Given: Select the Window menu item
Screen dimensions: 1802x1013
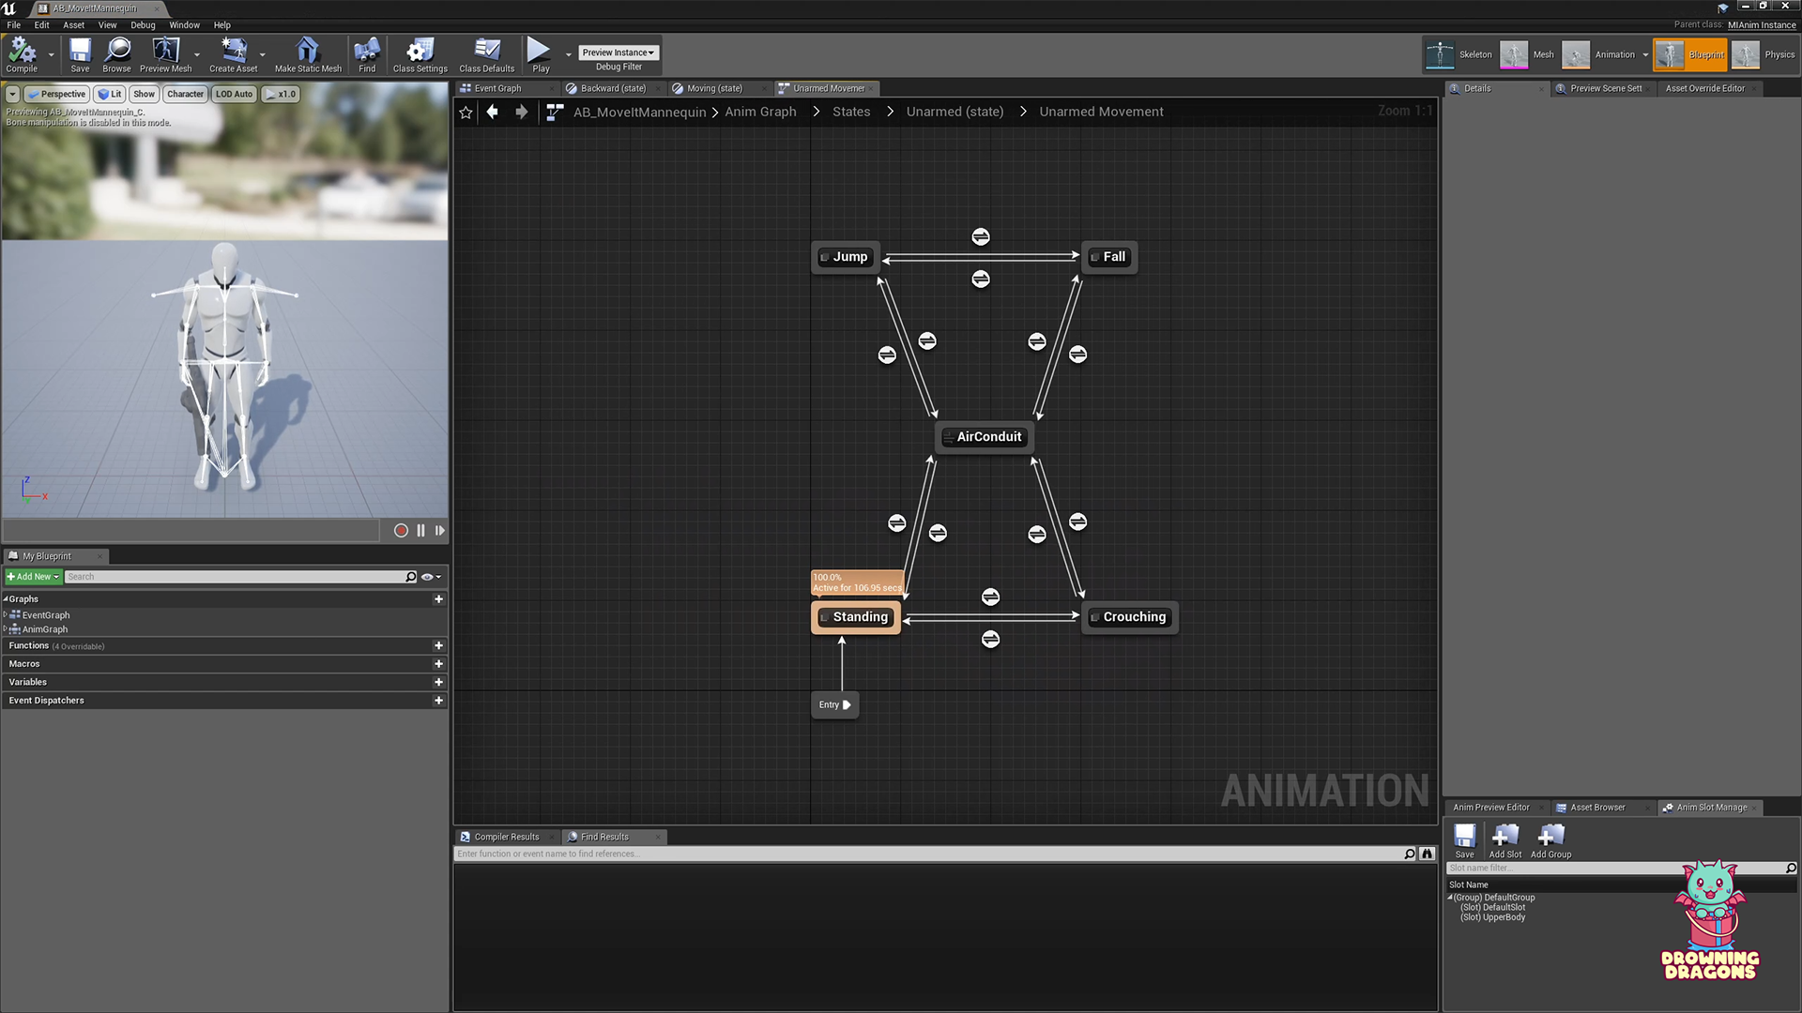Looking at the screenshot, I should tap(183, 24).
